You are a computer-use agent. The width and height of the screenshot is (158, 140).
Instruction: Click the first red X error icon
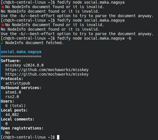pyautogui.click(x=3, y=7)
